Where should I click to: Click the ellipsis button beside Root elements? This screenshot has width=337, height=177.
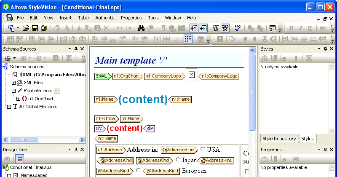(58, 91)
